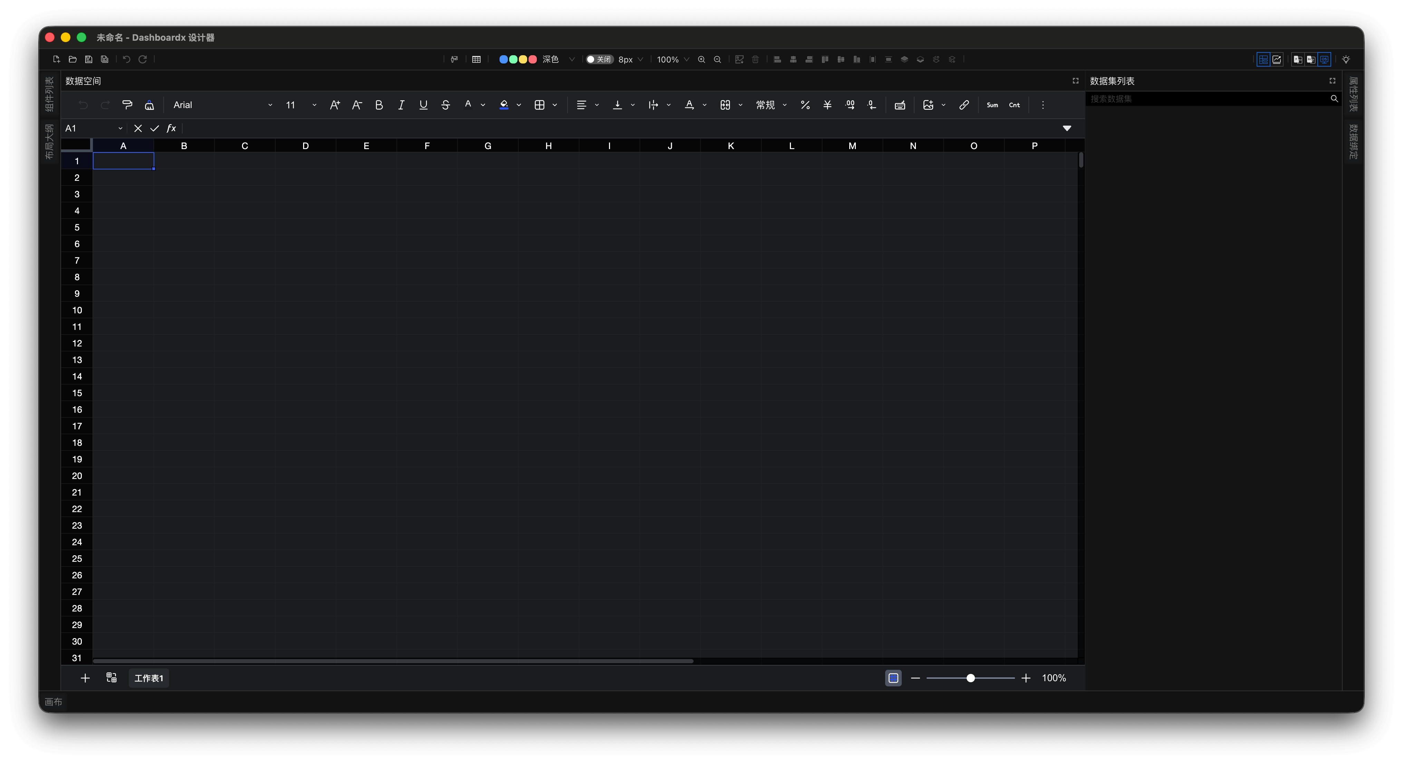Click the sheet list icon beside 工作表1
The image size is (1403, 764).
tap(111, 677)
